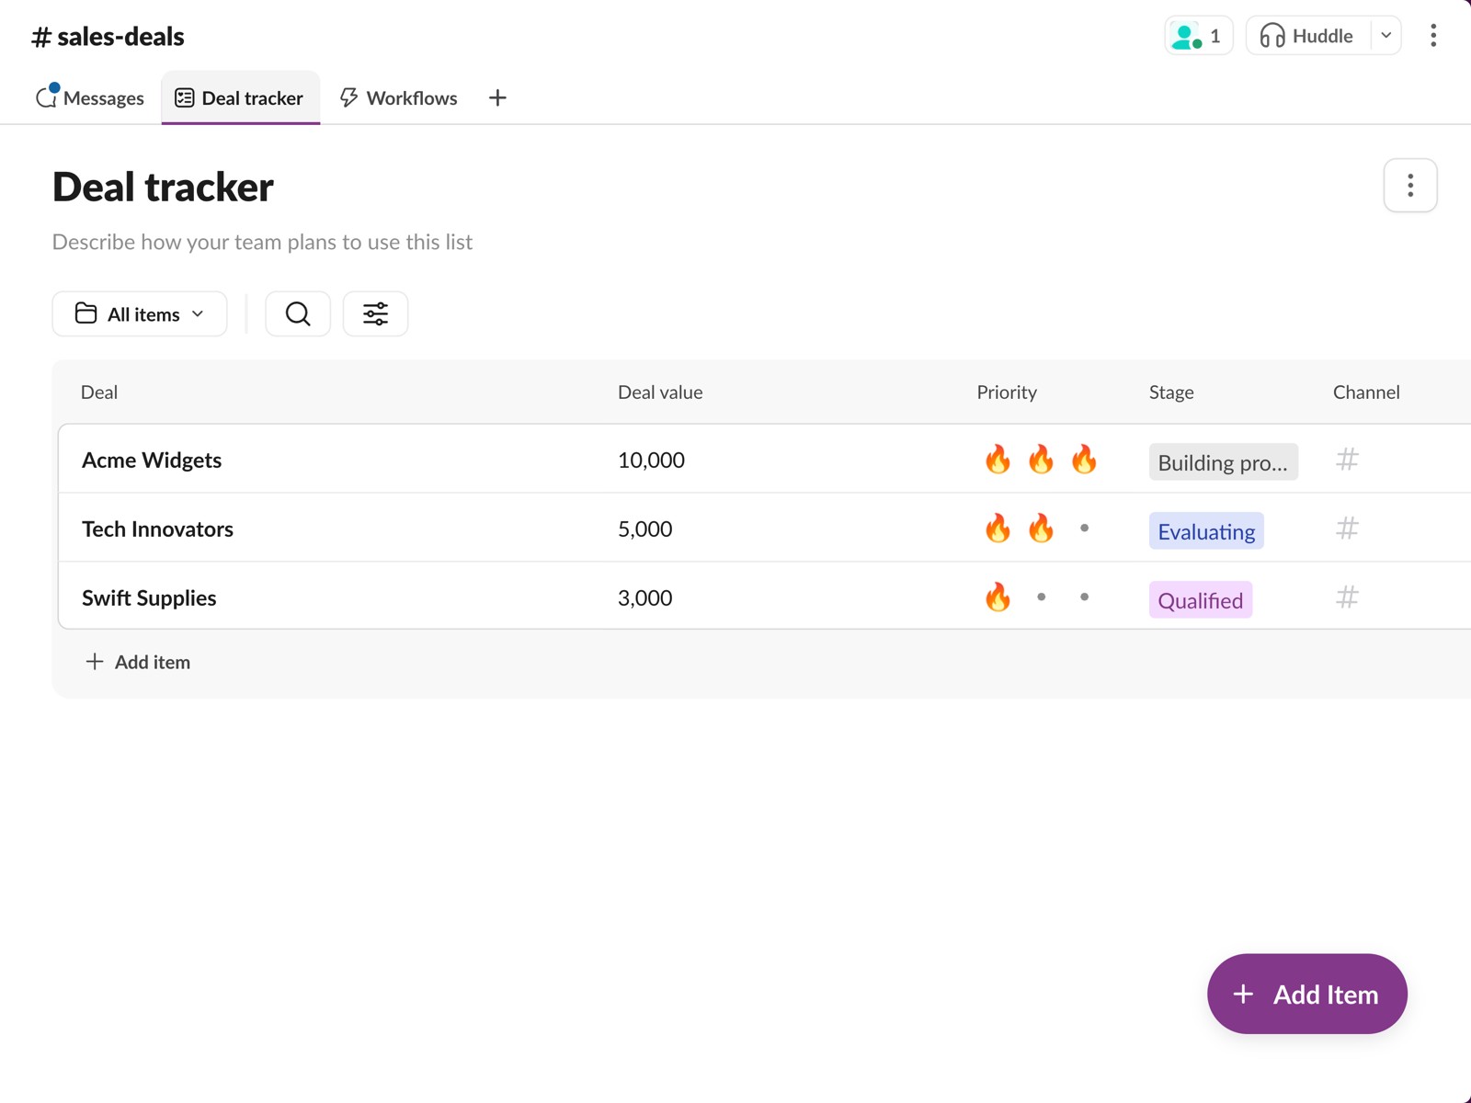1471x1103 pixels.
Task: Click the Channel column header
Action: click(1366, 392)
